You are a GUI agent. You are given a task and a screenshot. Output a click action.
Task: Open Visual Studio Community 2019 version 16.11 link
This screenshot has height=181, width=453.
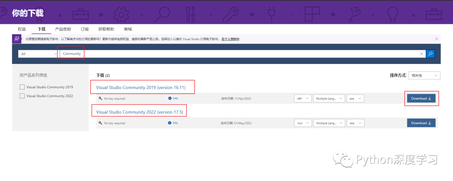141,87
